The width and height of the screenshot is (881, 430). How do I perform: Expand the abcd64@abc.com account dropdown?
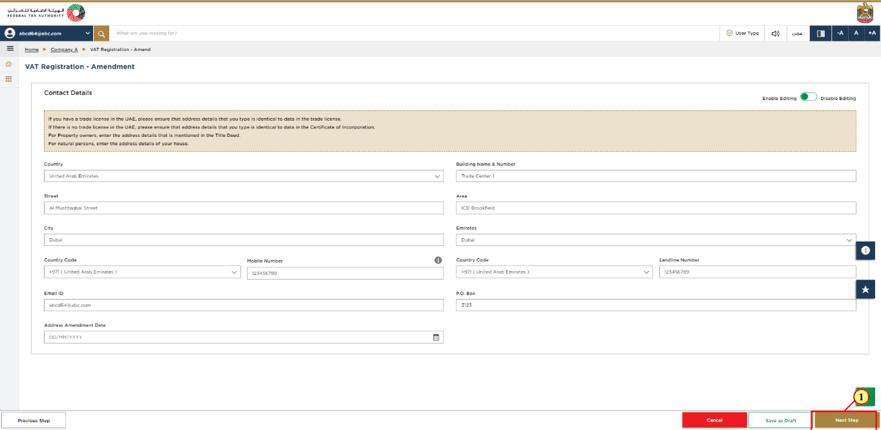coord(47,33)
